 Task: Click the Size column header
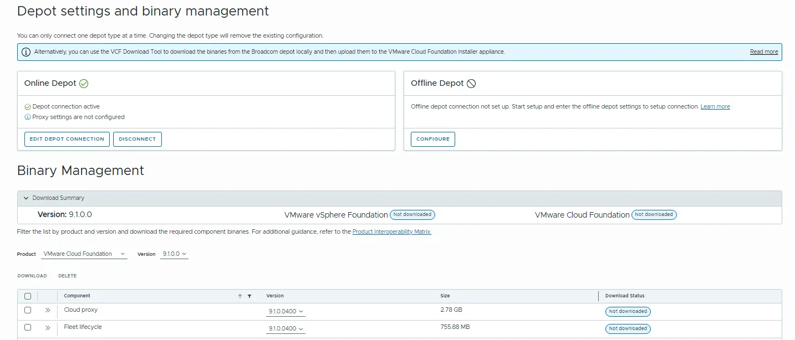pyautogui.click(x=445, y=296)
